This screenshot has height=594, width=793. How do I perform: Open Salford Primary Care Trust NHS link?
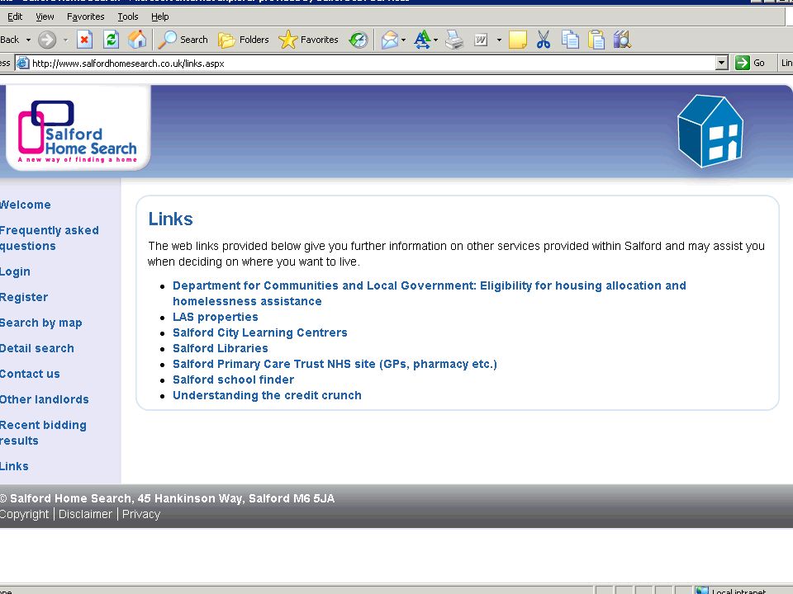pos(335,364)
